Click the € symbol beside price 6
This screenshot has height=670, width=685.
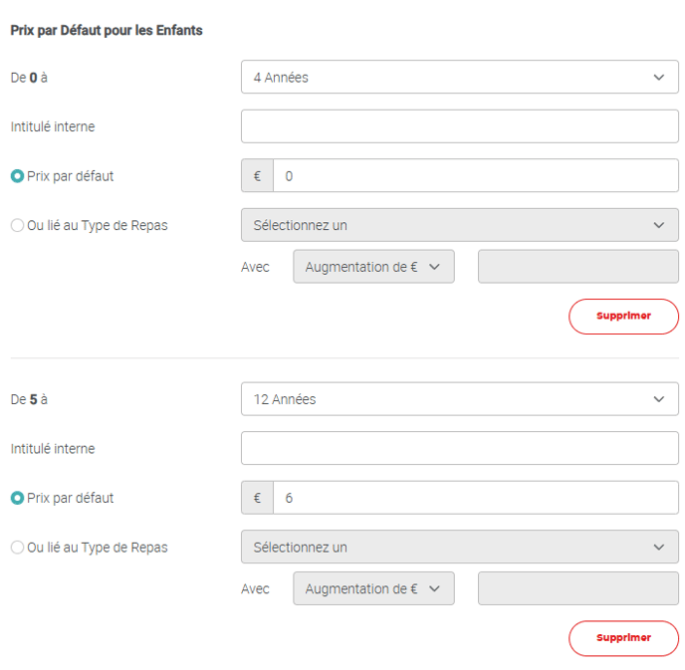point(257,498)
